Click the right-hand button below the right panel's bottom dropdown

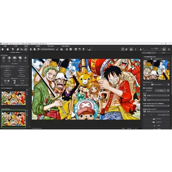click(163, 115)
